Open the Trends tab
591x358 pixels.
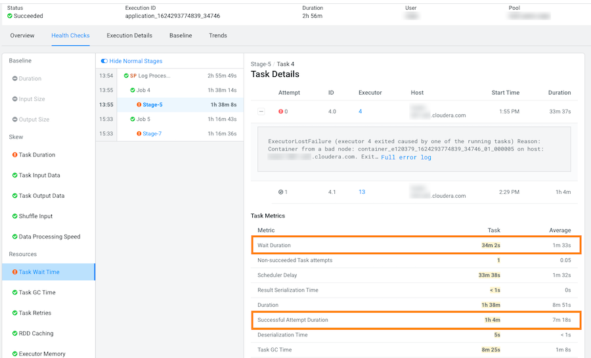point(218,35)
